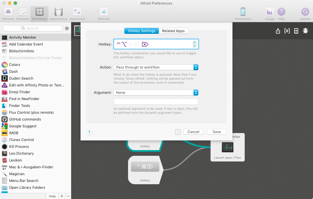Click the workflow search field

click(33, 28)
